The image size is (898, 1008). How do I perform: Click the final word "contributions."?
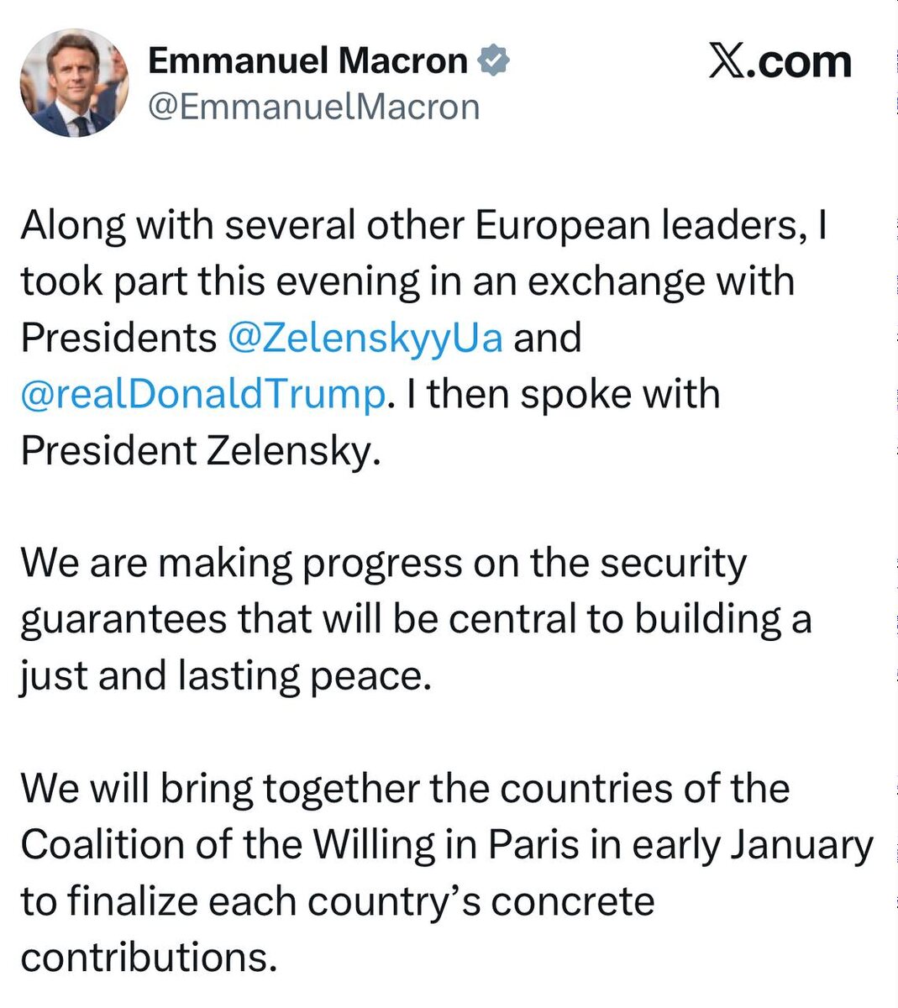click(x=149, y=958)
